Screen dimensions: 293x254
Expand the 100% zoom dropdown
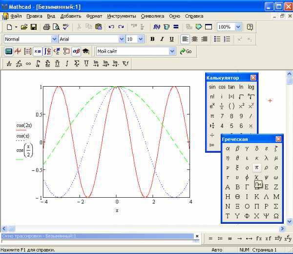point(238,27)
